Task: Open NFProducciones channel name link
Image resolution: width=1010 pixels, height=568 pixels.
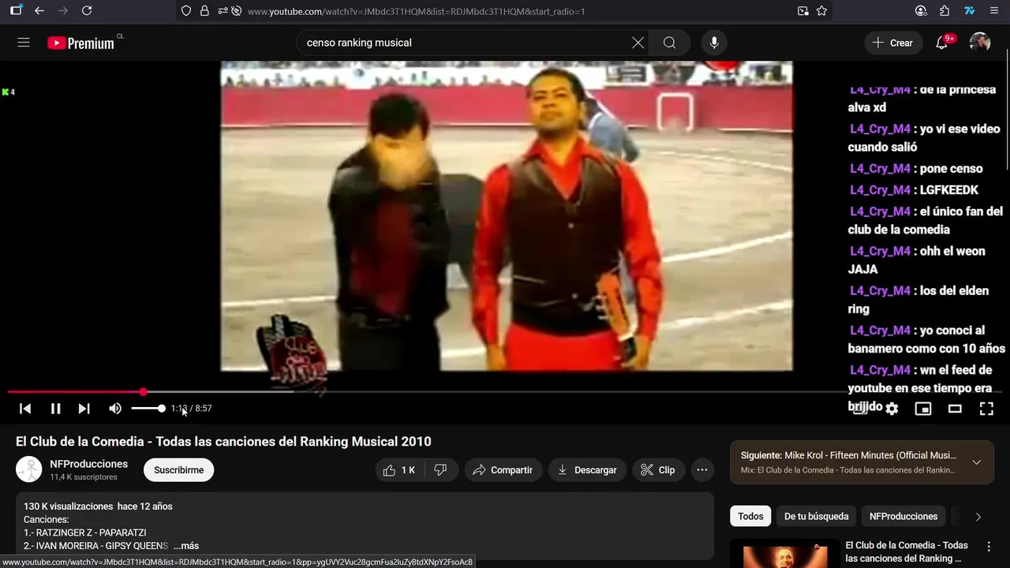Action: click(88, 464)
